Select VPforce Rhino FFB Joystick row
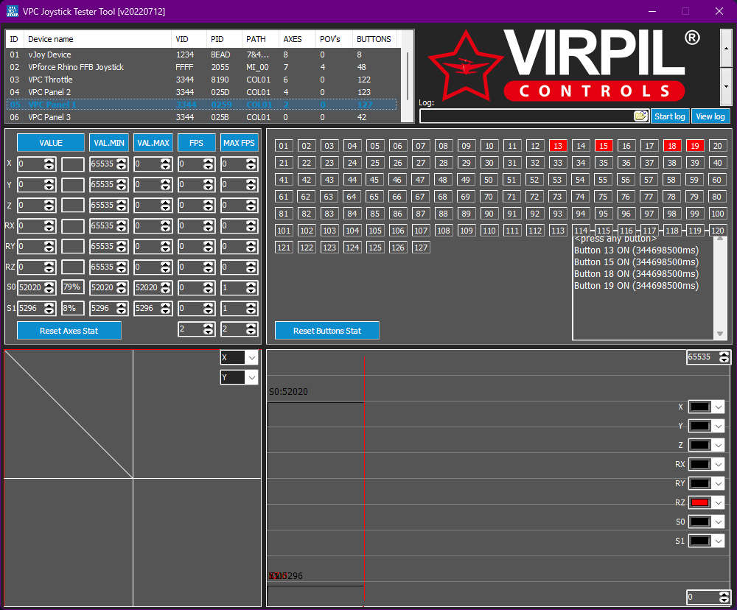Viewport: 737px width, 610px height. tap(201, 67)
